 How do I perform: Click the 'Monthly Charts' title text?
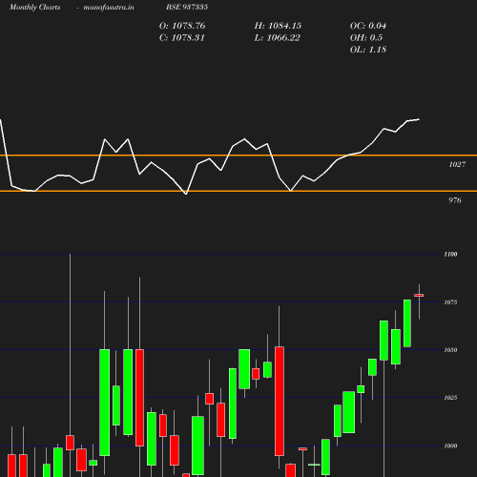point(35,8)
